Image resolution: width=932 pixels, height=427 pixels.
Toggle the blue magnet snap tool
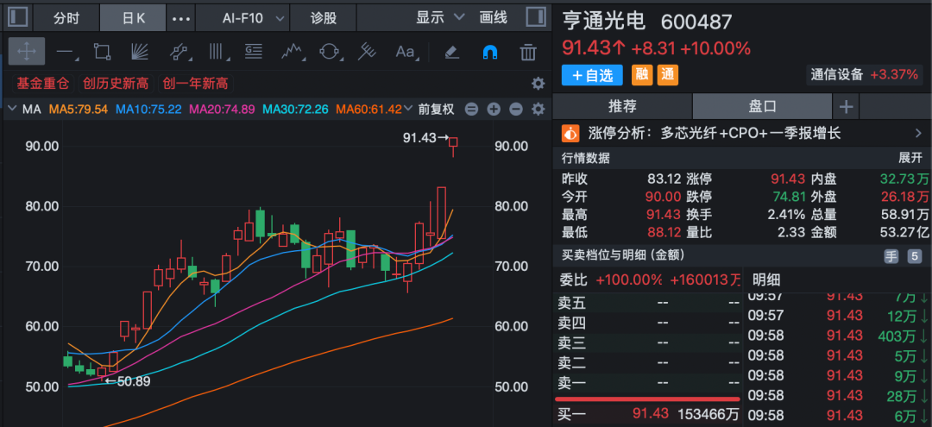click(x=490, y=53)
